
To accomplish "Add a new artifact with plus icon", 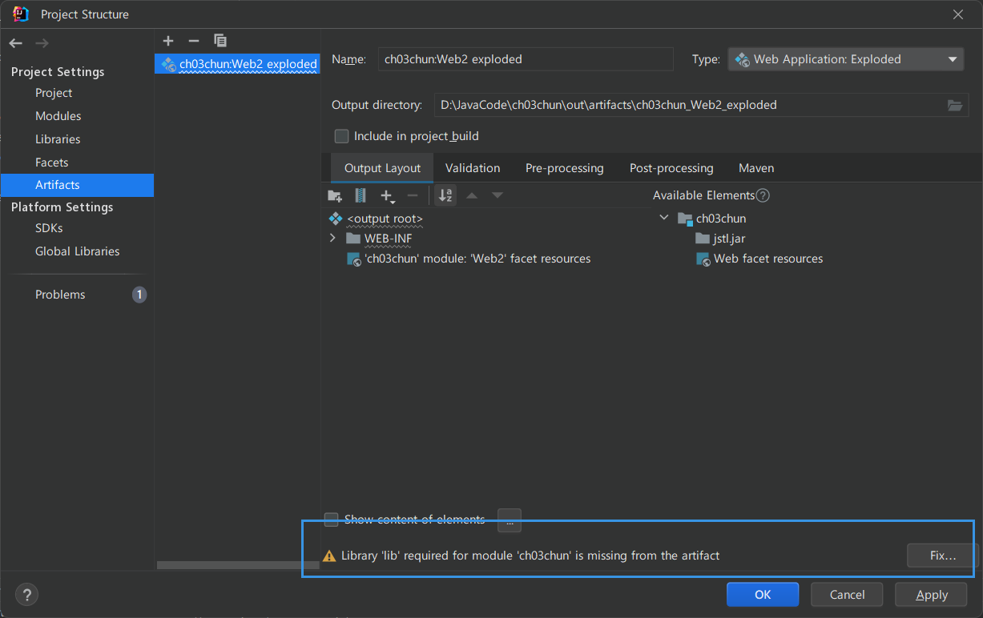I will pos(168,41).
